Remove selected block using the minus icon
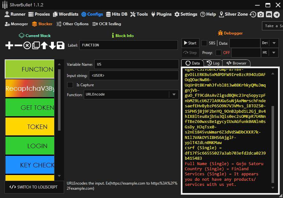Screen dimensions: 283x198 pyautogui.click(x=18, y=46)
